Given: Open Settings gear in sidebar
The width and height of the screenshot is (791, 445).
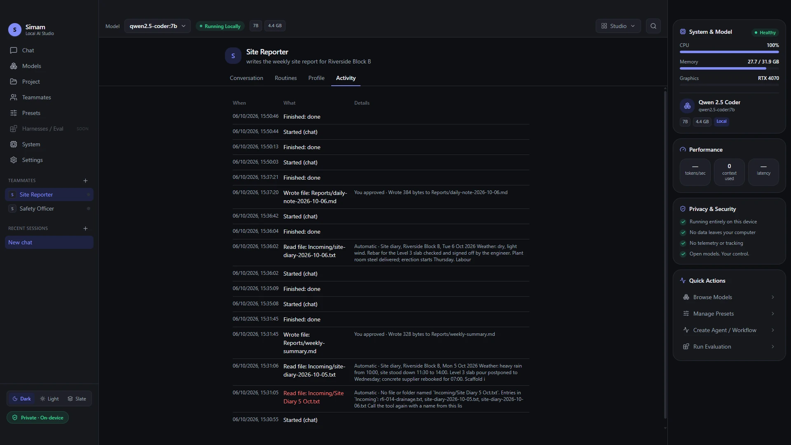Looking at the screenshot, I should coord(49,160).
